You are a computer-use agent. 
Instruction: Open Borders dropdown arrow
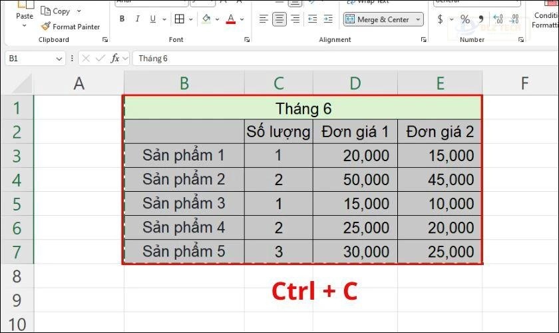coord(191,19)
